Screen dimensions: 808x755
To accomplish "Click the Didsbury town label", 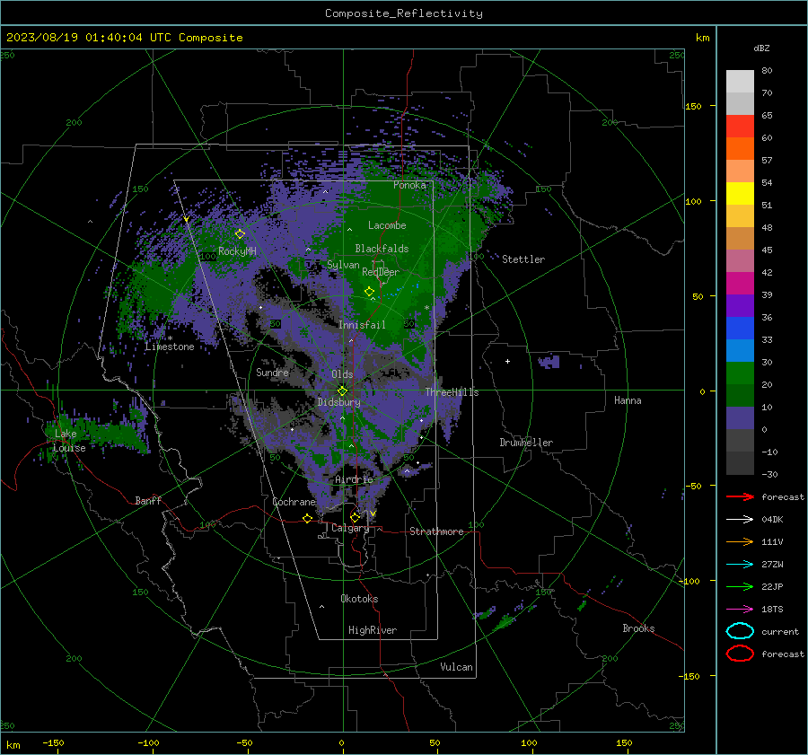I will click(x=338, y=402).
